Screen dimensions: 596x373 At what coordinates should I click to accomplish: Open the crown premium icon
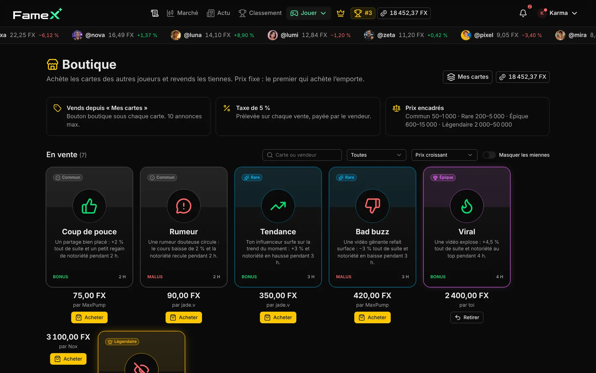(x=340, y=13)
